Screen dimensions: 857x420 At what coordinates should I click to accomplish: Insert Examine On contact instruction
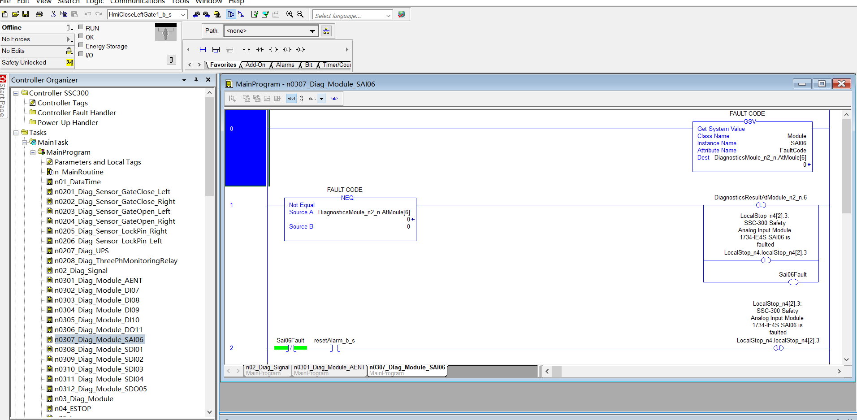[246, 50]
